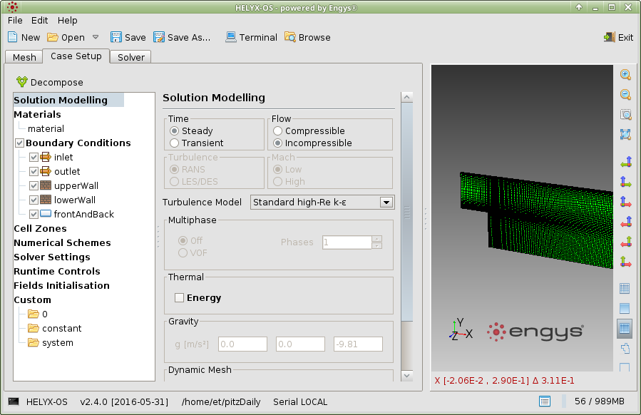Switch to the Mesh tab
The image size is (641, 415).
coord(24,57)
